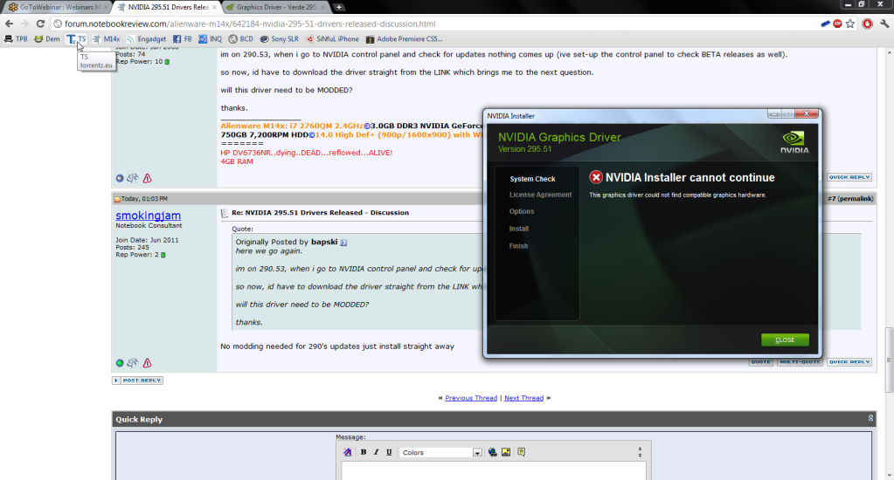
Task: Click the browser forward arrow
Action: [24, 24]
